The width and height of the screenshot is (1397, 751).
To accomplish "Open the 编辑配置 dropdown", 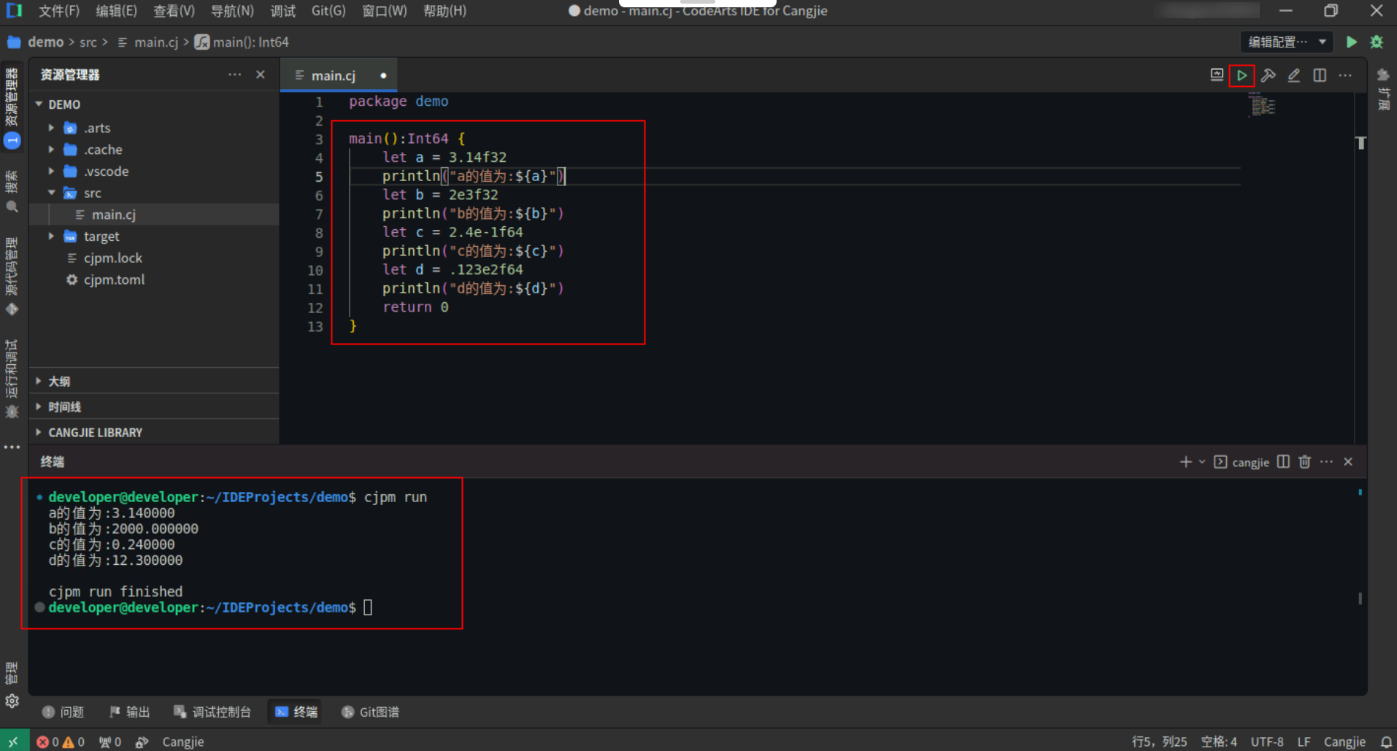I will click(x=1286, y=42).
